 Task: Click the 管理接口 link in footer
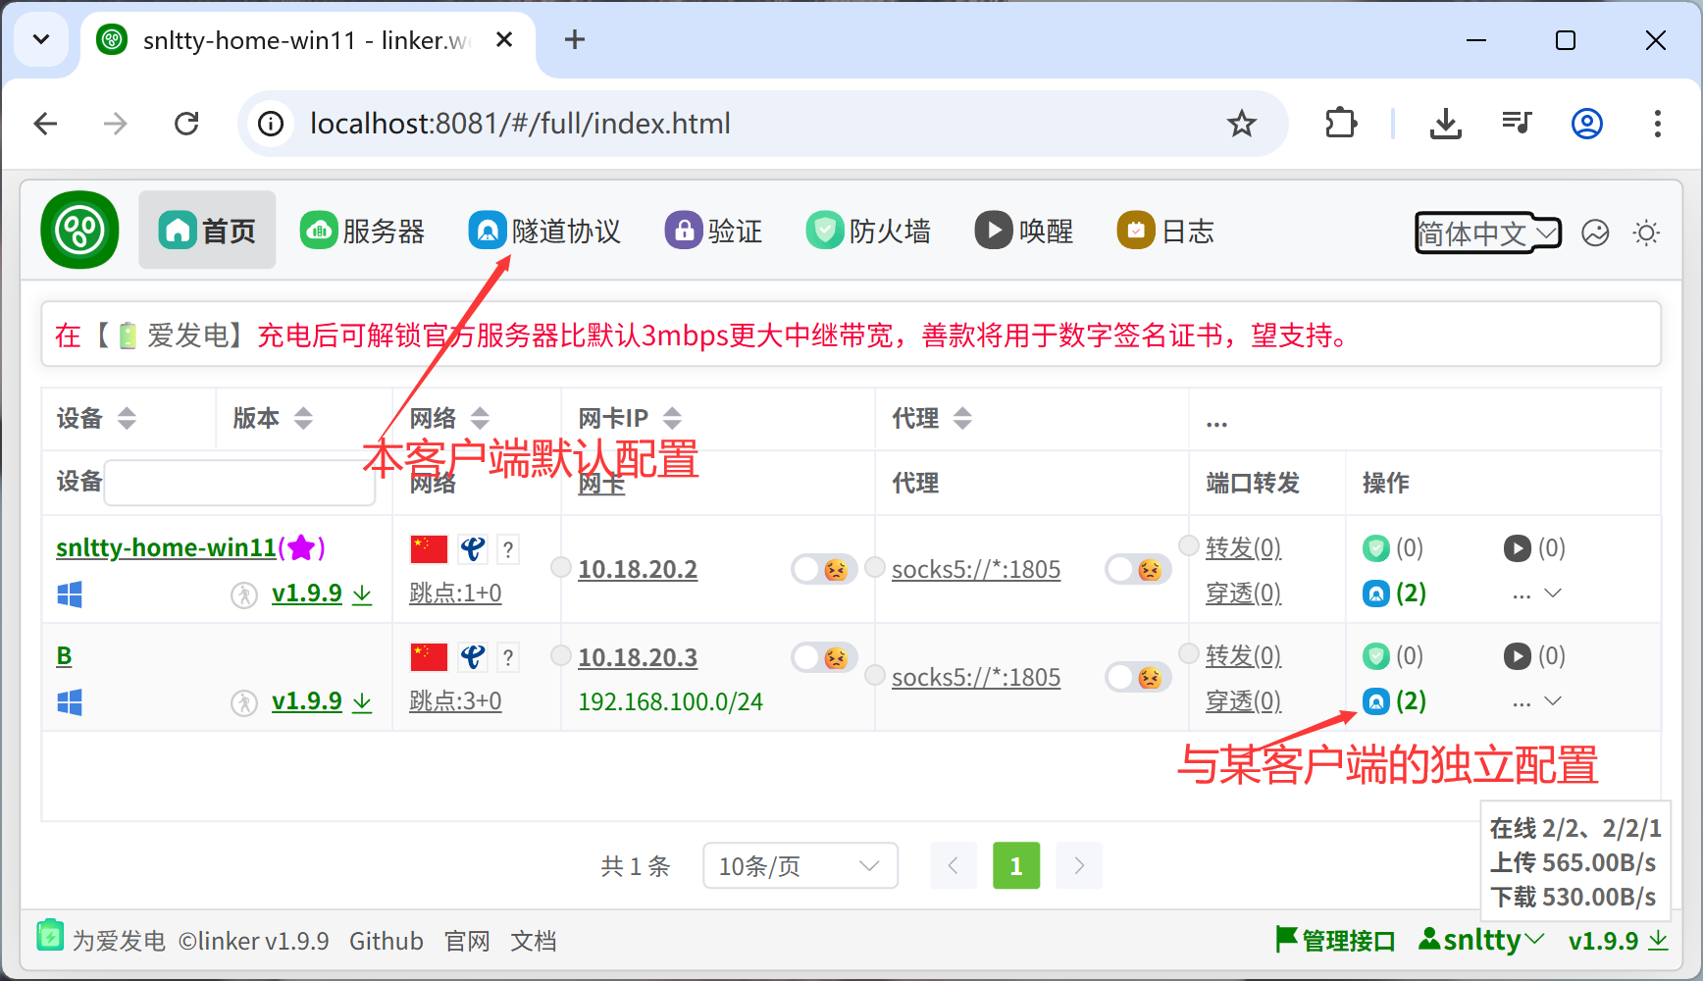1335,941
